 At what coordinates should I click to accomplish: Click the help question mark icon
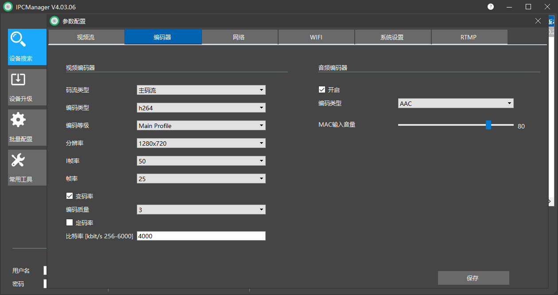(x=491, y=7)
